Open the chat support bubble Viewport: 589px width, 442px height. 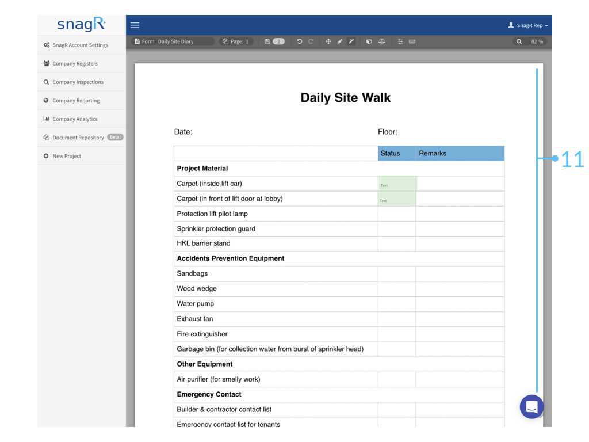pos(531,407)
